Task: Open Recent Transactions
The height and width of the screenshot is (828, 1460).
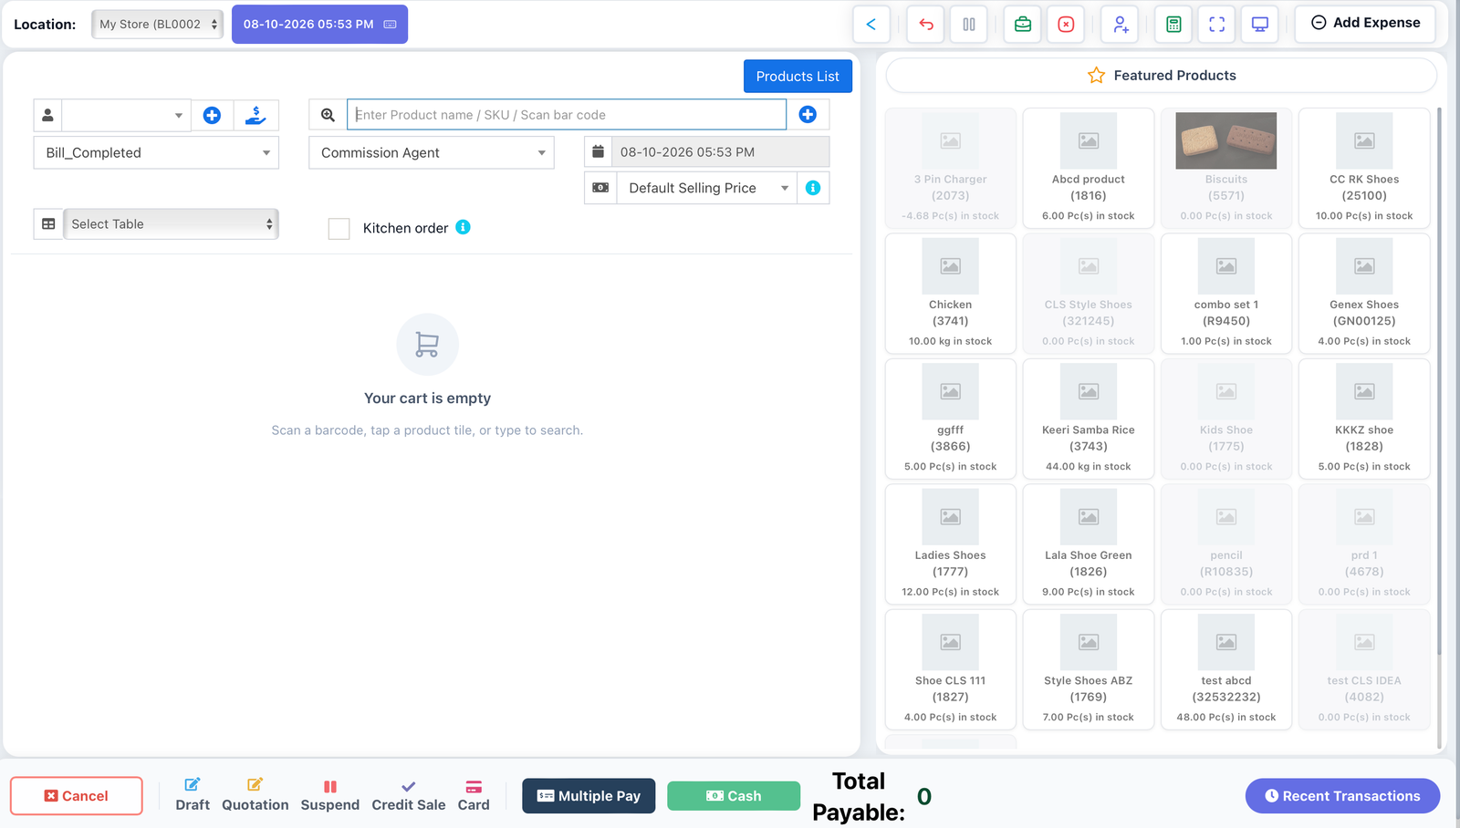Action: coord(1342,796)
